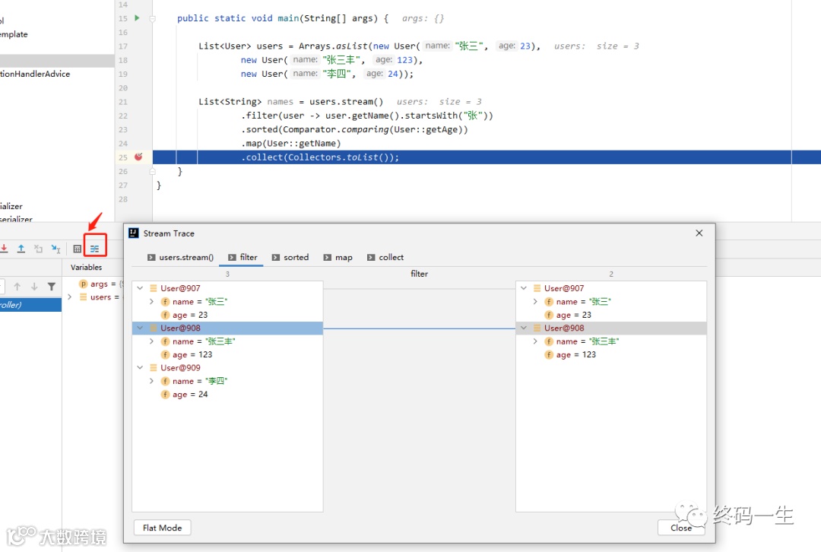Collapse User@907 in left filter list

(140, 288)
